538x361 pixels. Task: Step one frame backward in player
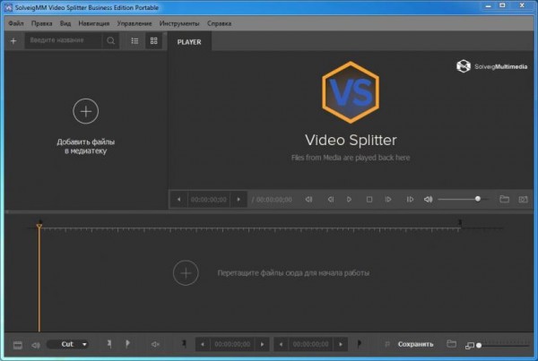[x=330, y=199]
